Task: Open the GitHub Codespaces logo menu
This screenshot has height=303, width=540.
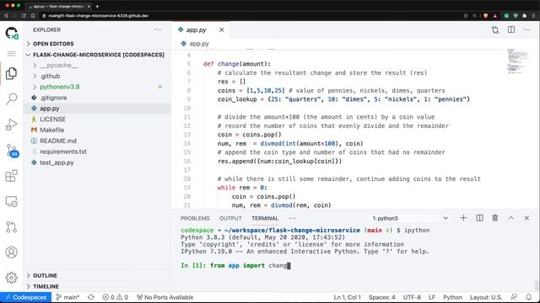Action: tap(11, 34)
